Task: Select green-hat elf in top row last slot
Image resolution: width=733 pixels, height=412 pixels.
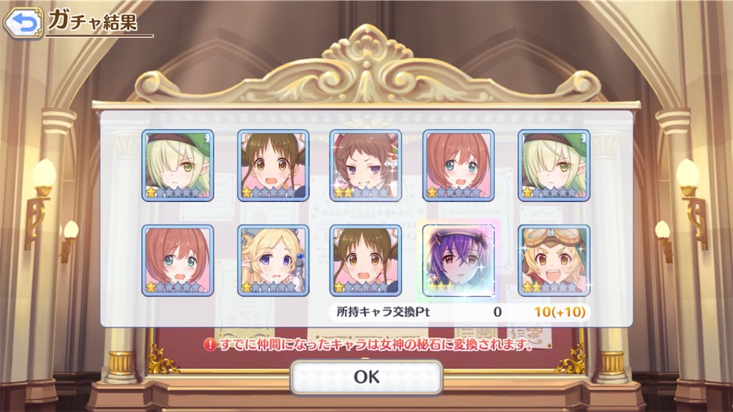Action: click(x=554, y=166)
